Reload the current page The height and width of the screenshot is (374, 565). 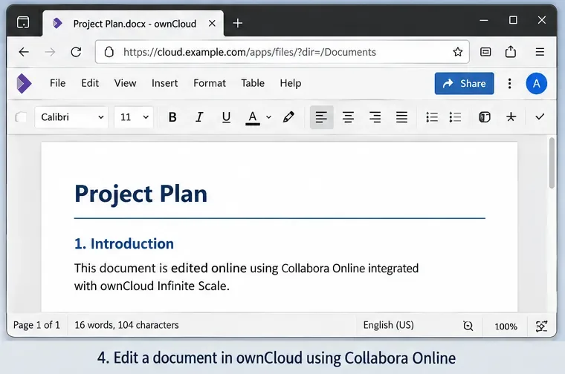76,52
